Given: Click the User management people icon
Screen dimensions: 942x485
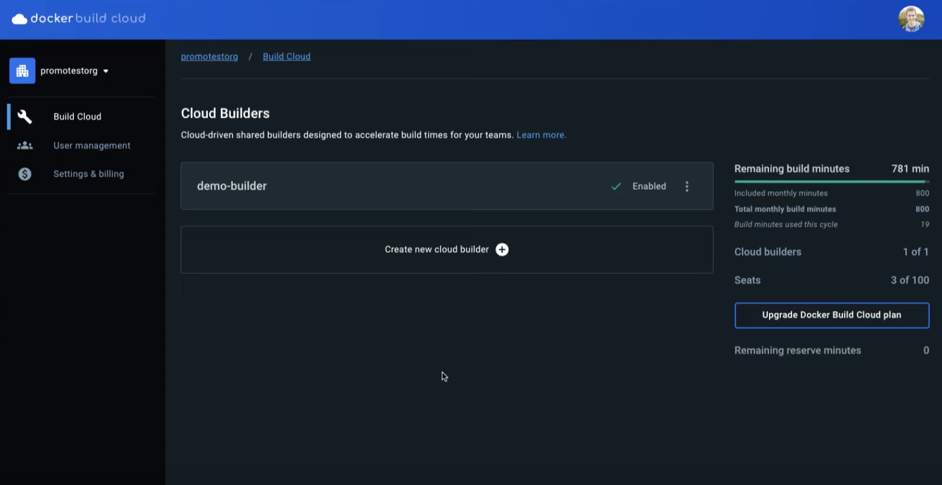Looking at the screenshot, I should coord(25,146).
